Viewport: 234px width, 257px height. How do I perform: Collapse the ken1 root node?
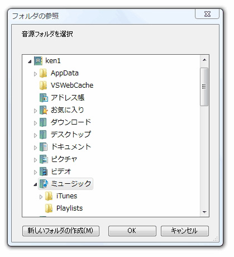coord(30,61)
